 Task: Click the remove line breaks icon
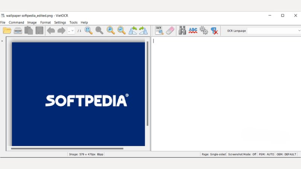[214, 31]
